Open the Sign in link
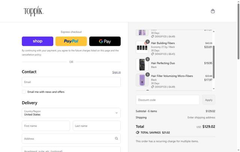 point(117,72)
